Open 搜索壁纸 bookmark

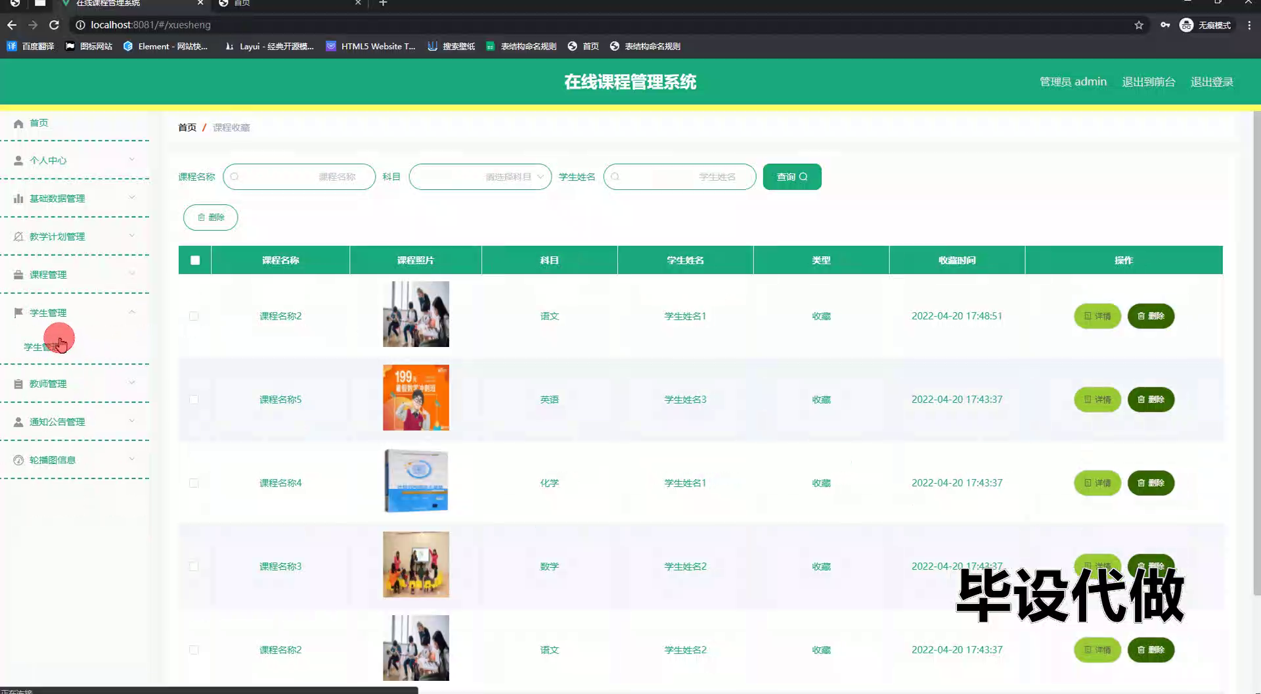click(x=451, y=46)
